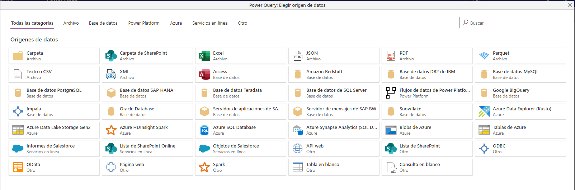The height and width of the screenshot is (190, 575).
Task: Close the Power Query dialog
Action: [x=570, y=5]
